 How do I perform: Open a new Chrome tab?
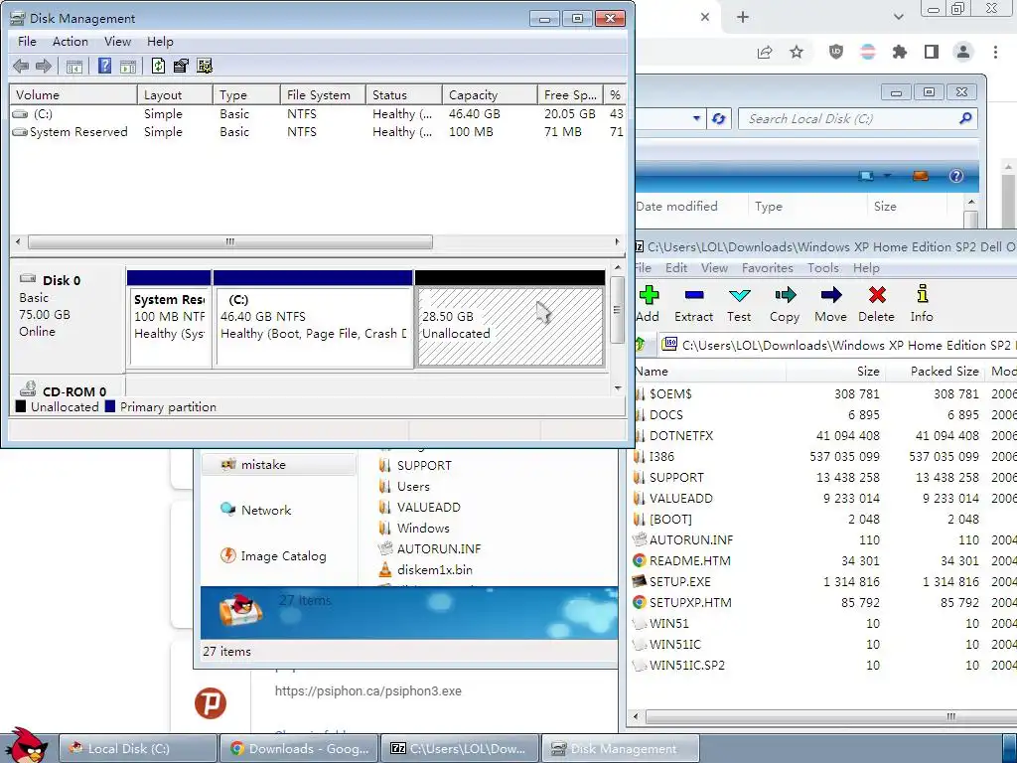point(743,17)
